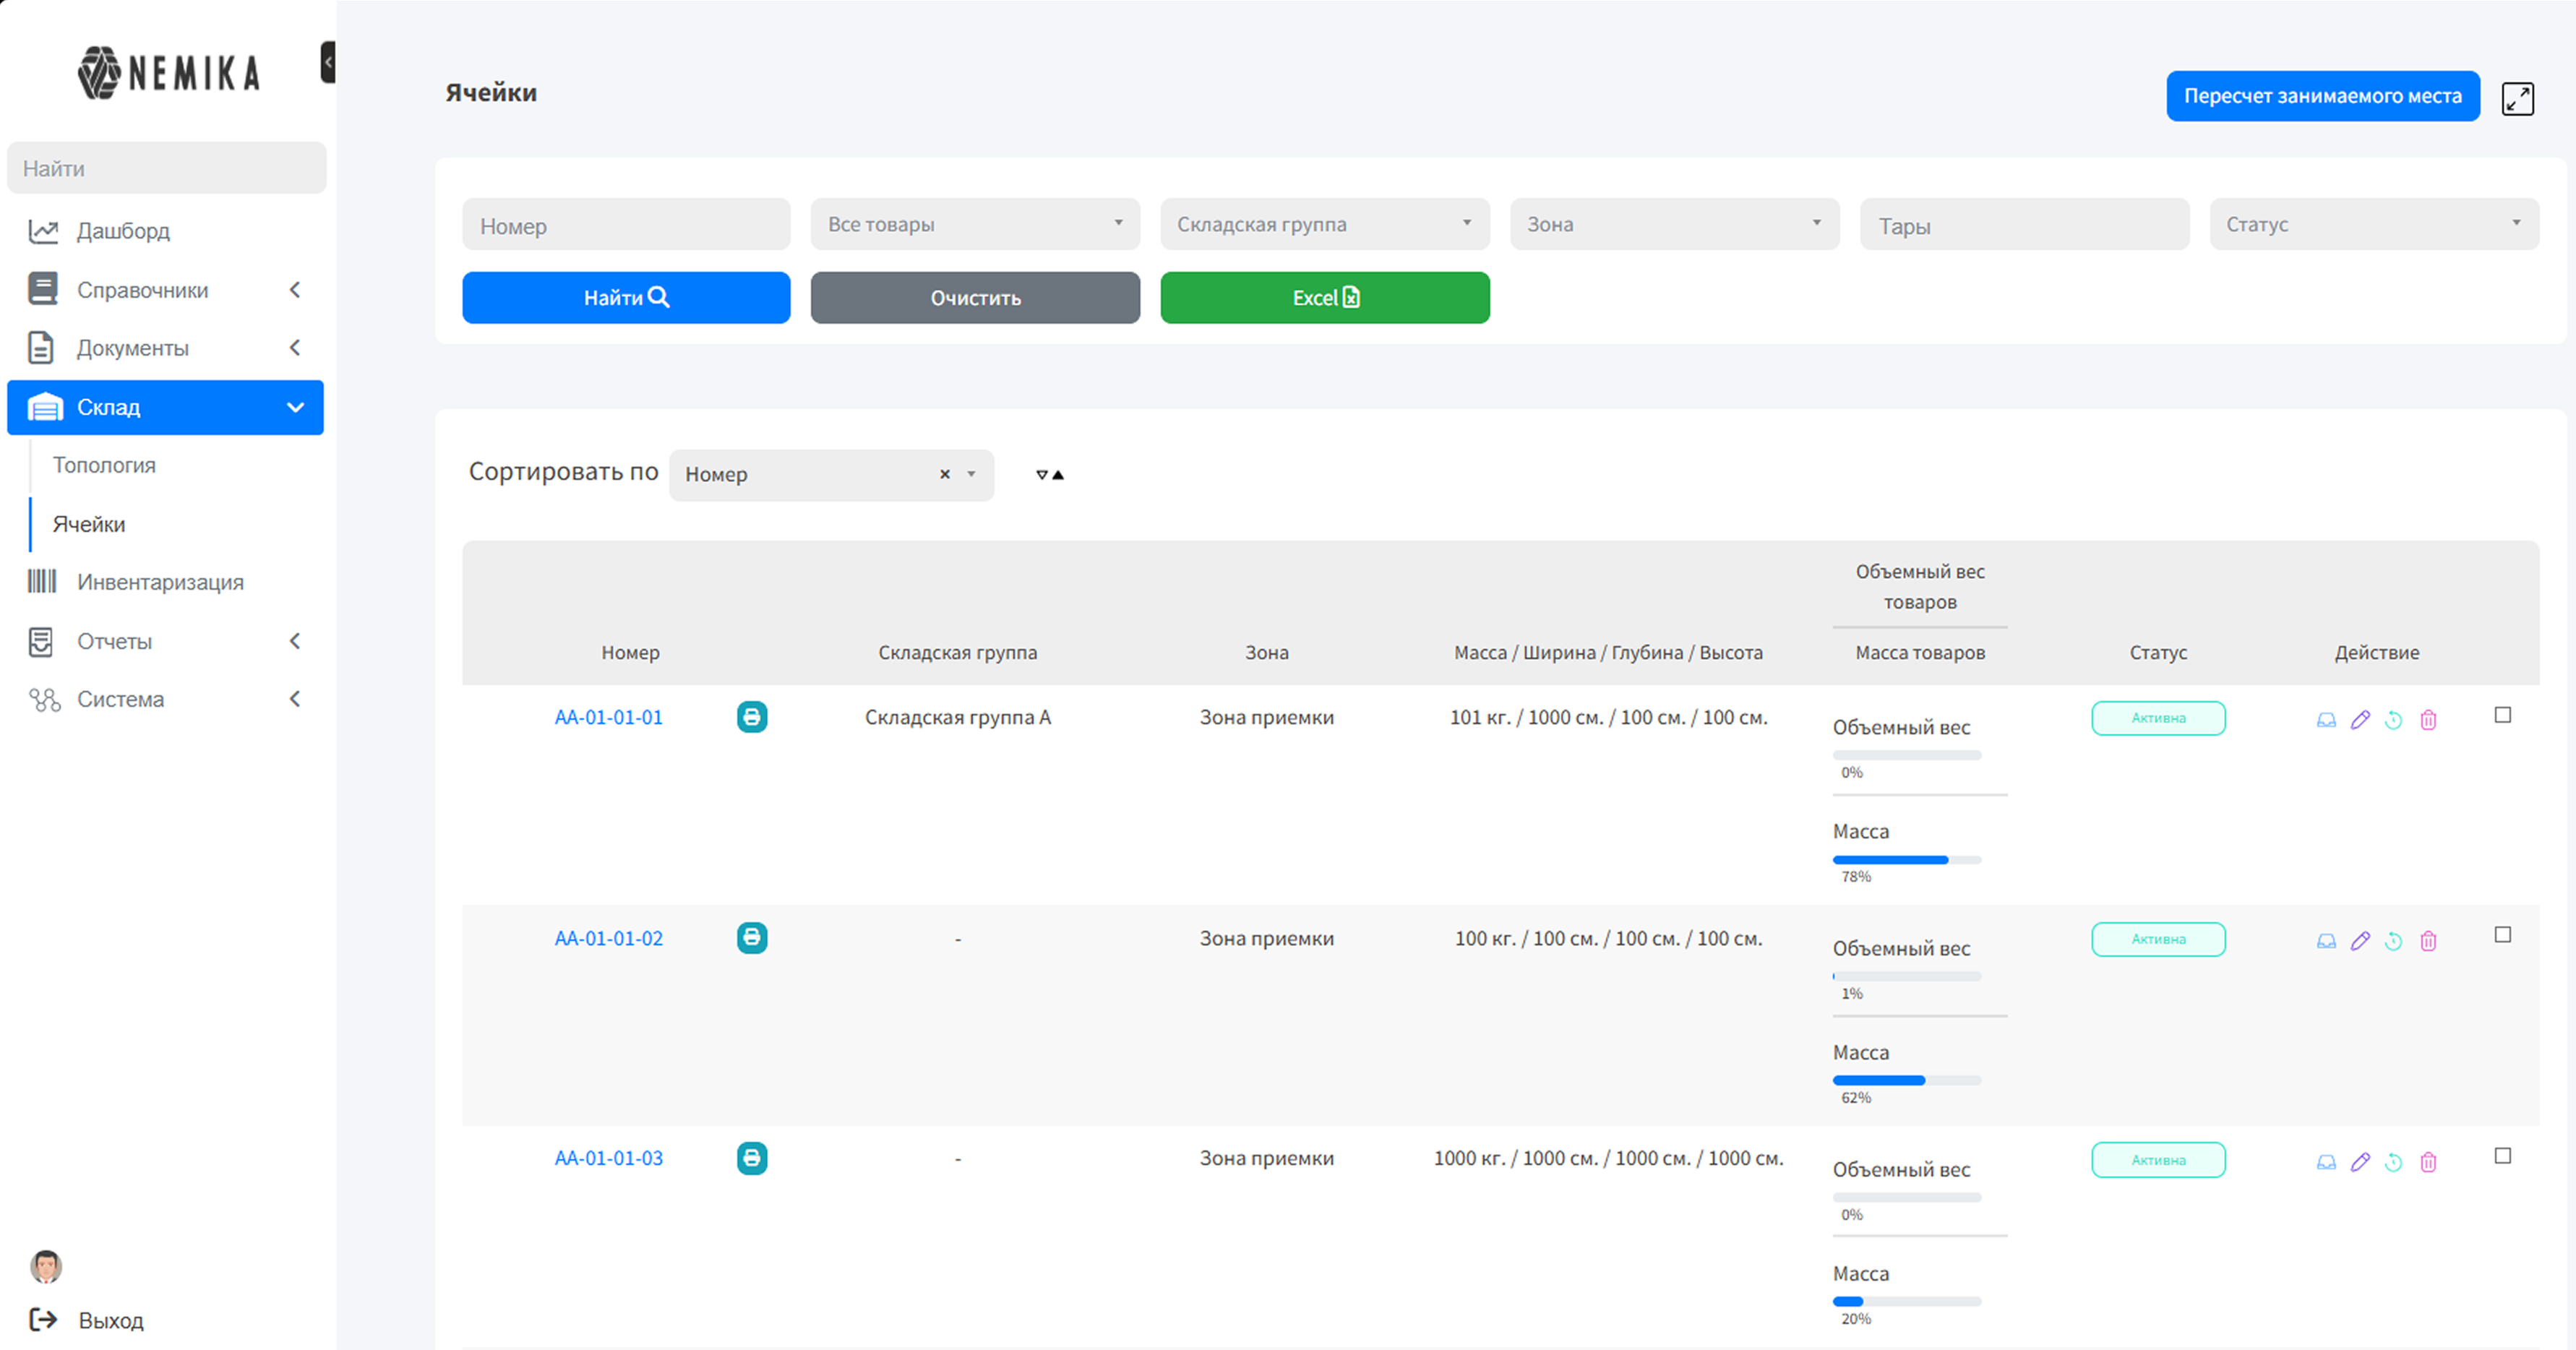Edit cell AA-01-01-01 with pencil icon
The height and width of the screenshot is (1350, 2576).
point(2360,720)
